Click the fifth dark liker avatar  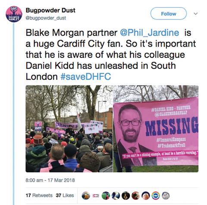(126, 196)
